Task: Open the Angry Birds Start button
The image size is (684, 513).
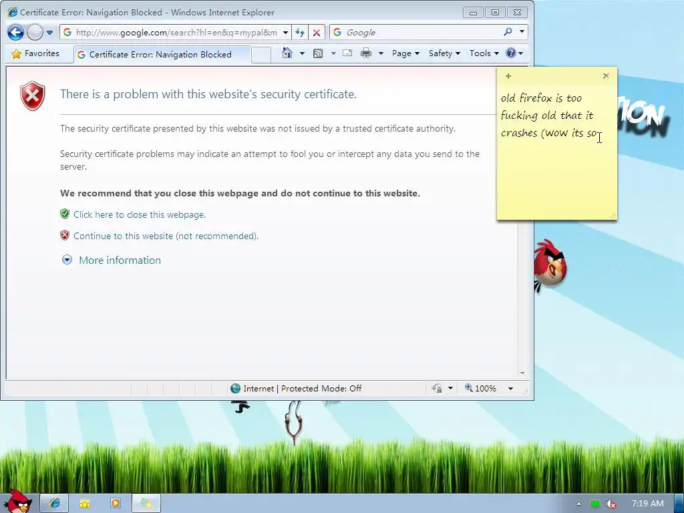Action: pyautogui.click(x=18, y=502)
